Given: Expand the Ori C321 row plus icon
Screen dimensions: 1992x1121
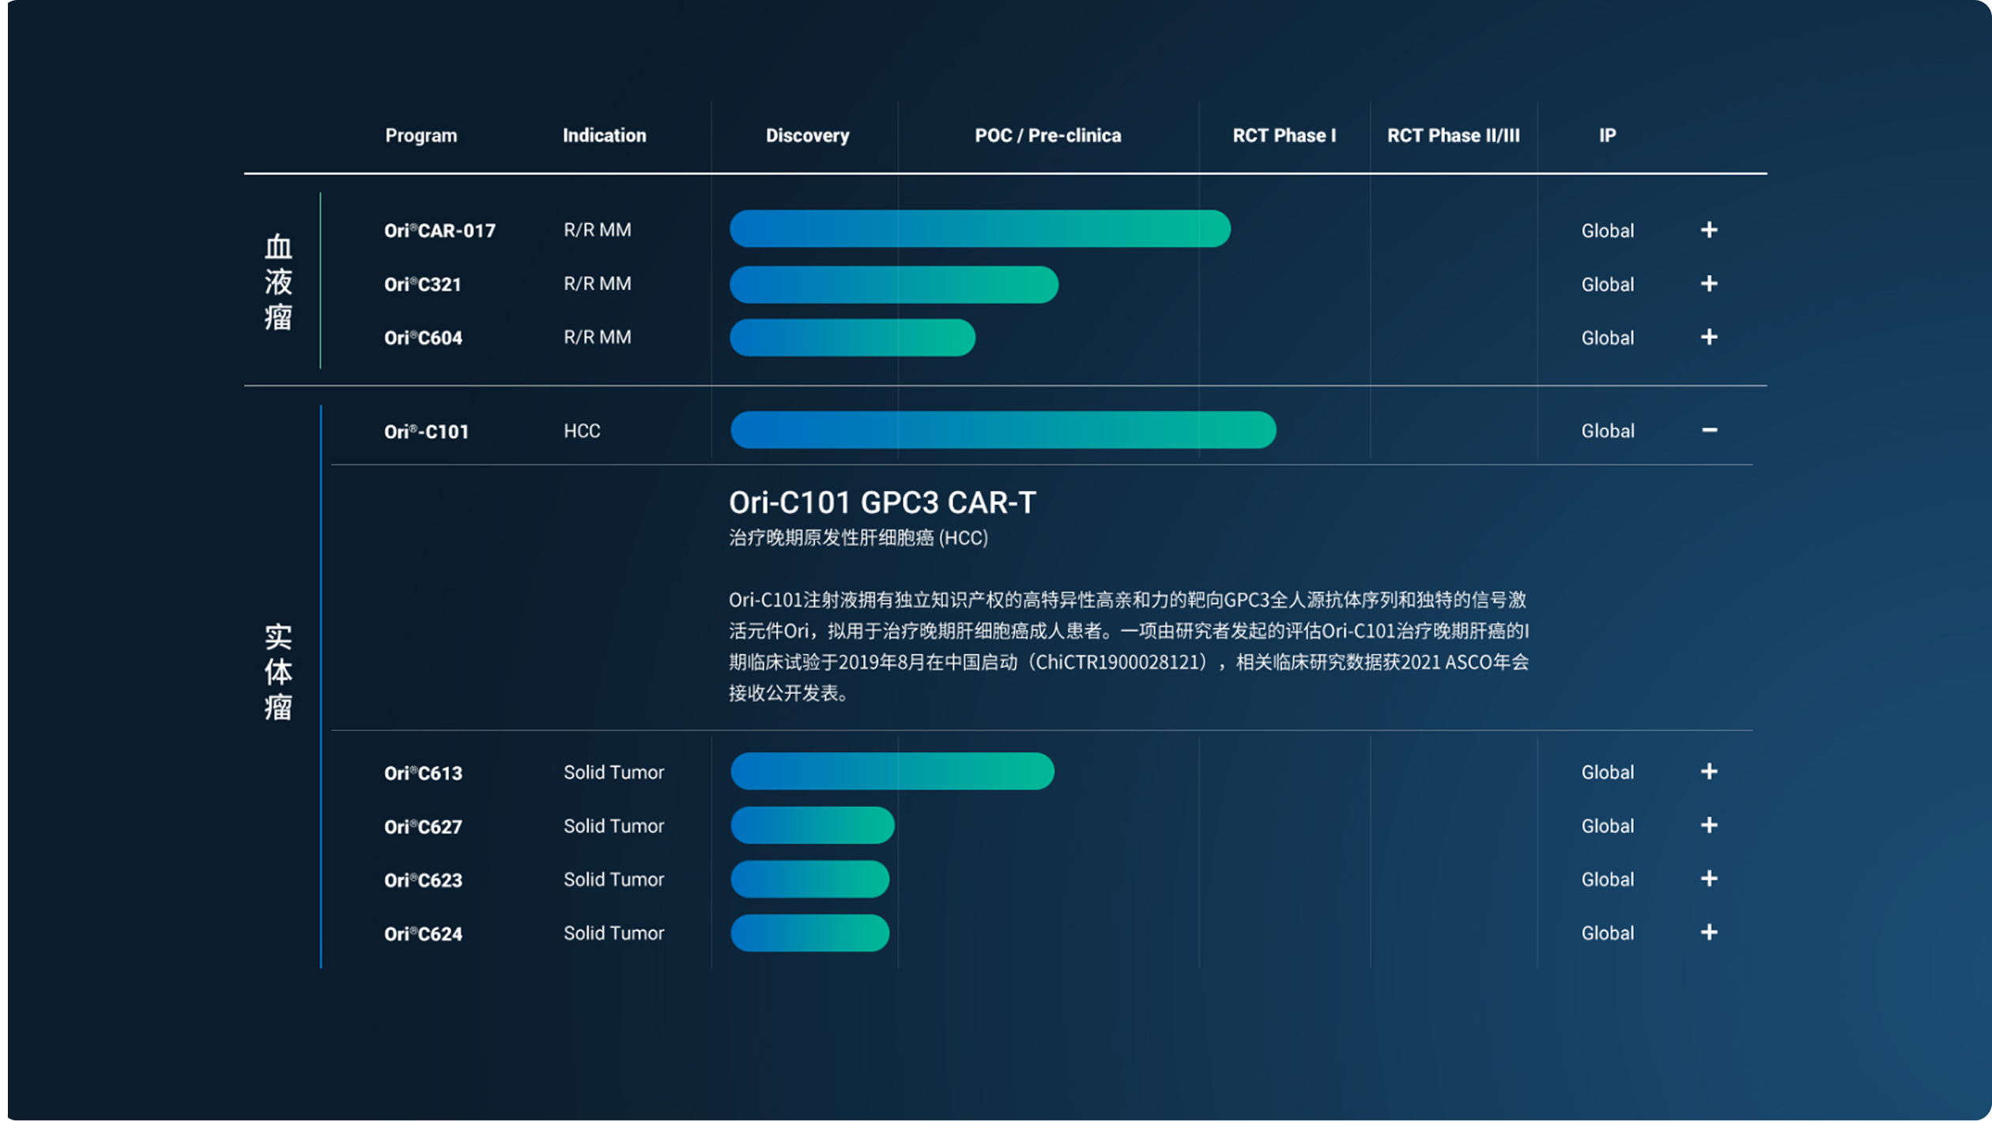Looking at the screenshot, I should pyautogui.click(x=1709, y=284).
